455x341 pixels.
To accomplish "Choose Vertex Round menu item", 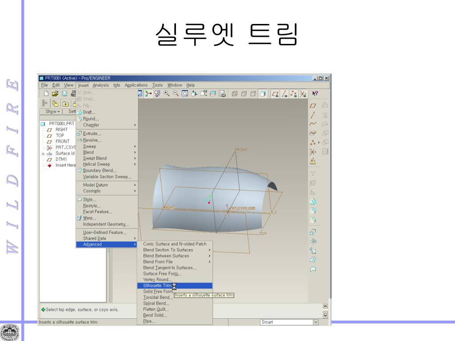I will click(x=175, y=280).
